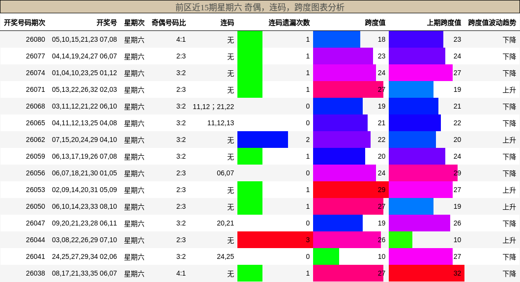Click the 下降 trend in row 26080
Viewport: 520px width, 282px height.
coord(509,39)
